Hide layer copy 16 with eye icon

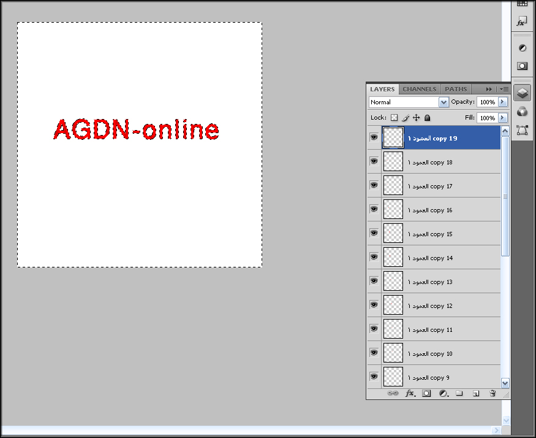374,209
